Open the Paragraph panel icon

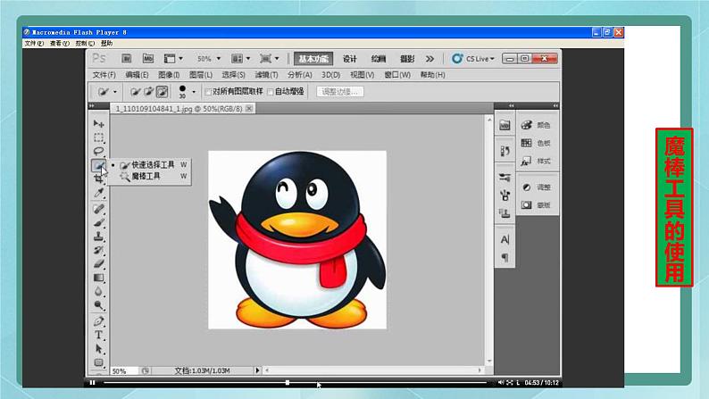pyautogui.click(x=505, y=257)
